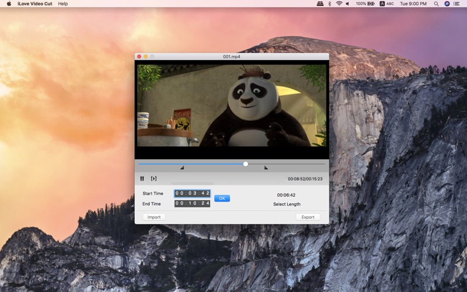467x292 pixels.
Task: Open the Wi-Fi status menu
Action: (x=339, y=4)
